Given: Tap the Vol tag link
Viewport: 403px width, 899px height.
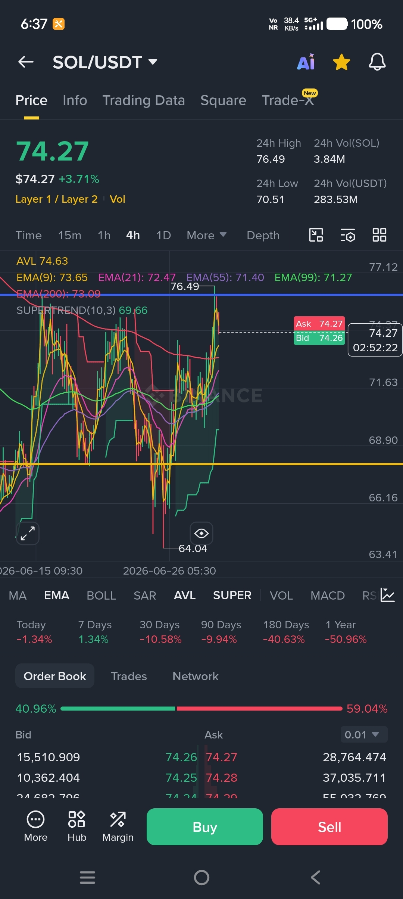Looking at the screenshot, I should pos(118,199).
